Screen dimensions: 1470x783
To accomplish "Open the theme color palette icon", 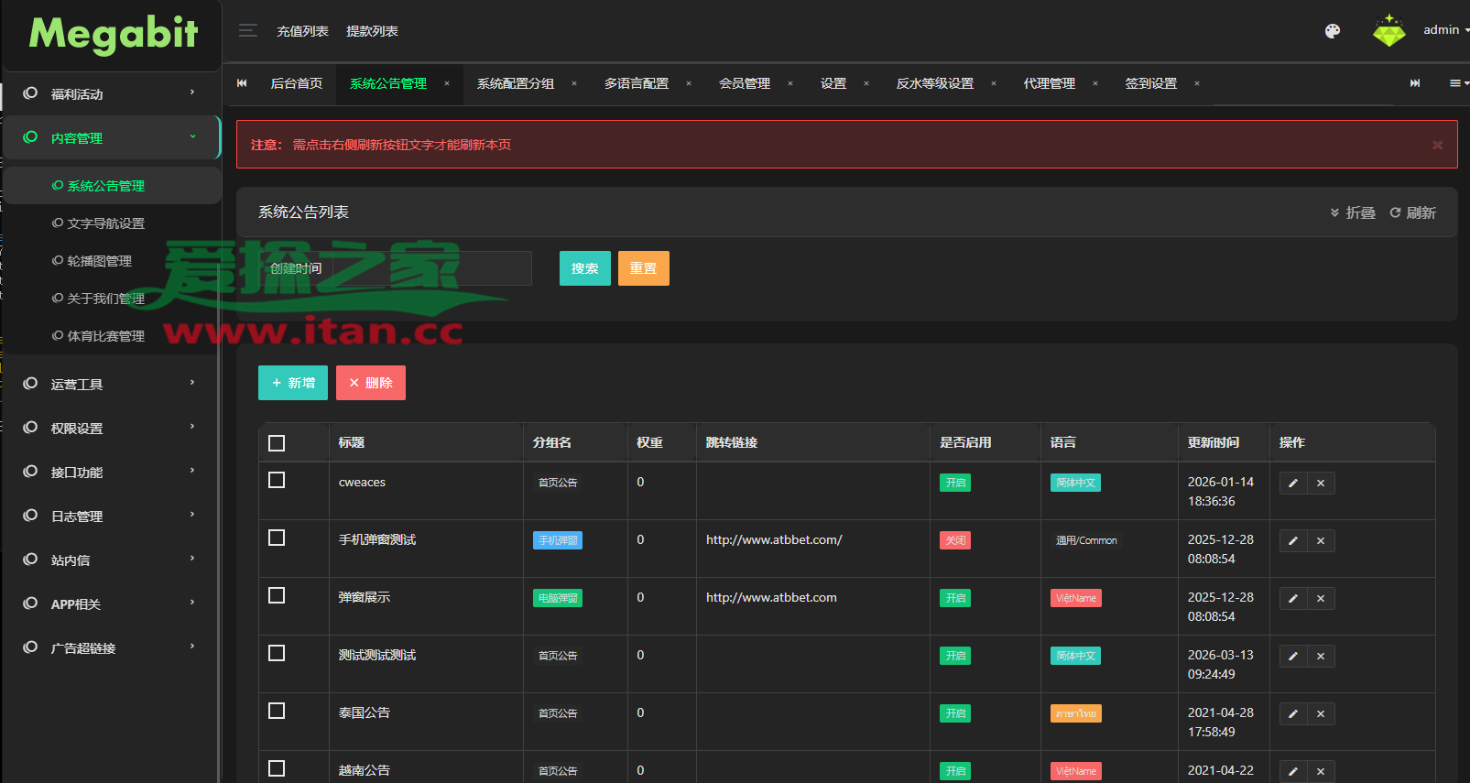I will [x=1333, y=31].
